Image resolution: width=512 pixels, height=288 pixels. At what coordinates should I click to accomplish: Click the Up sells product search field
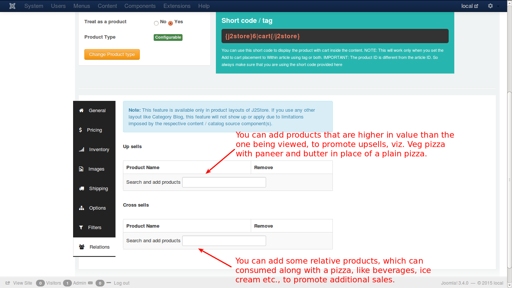(224, 182)
